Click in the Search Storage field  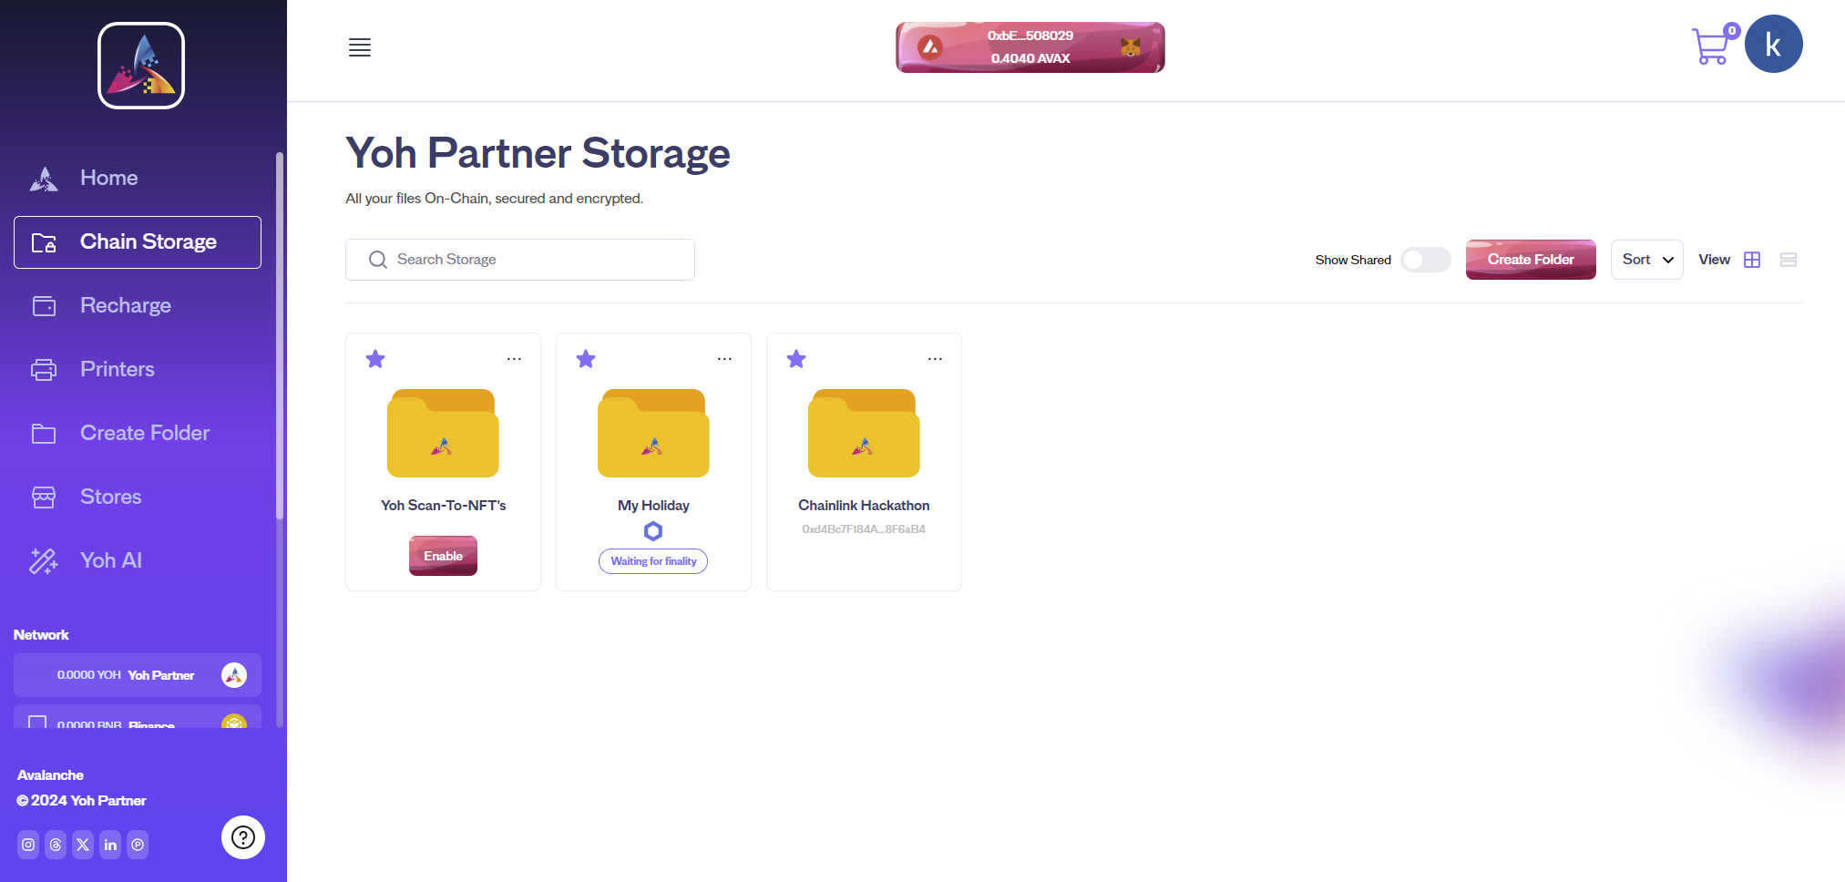point(520,260)
